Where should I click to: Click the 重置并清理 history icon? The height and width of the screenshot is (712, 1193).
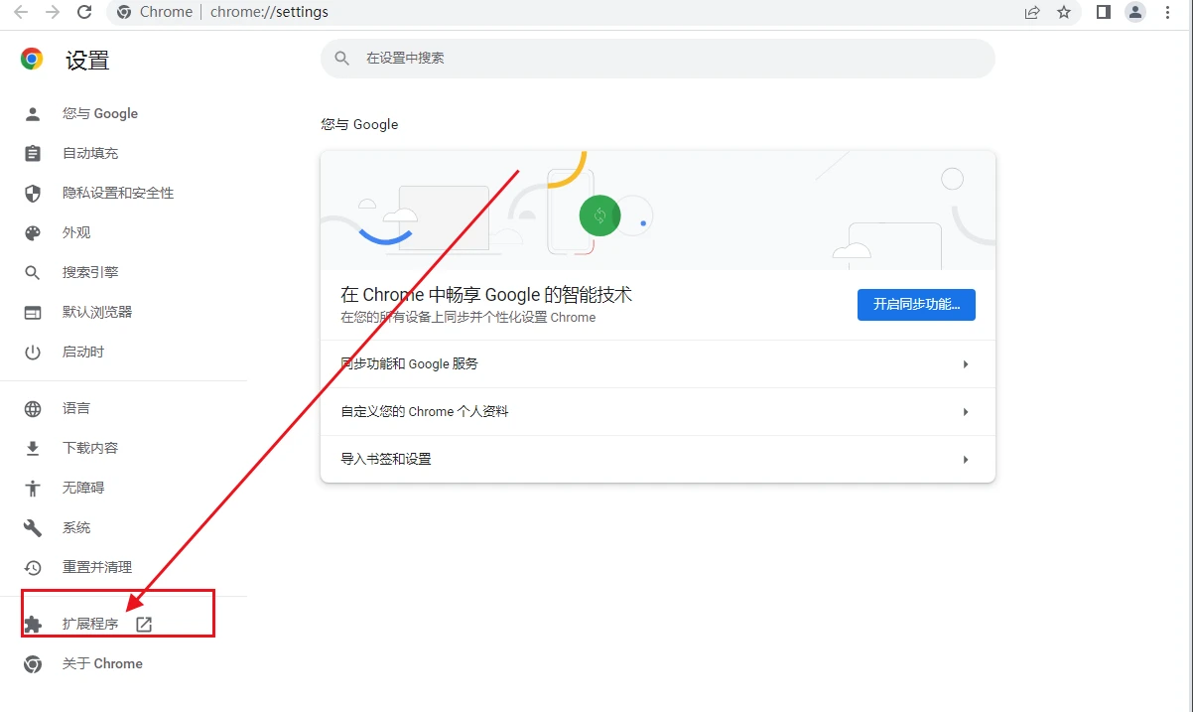(32, 567)
